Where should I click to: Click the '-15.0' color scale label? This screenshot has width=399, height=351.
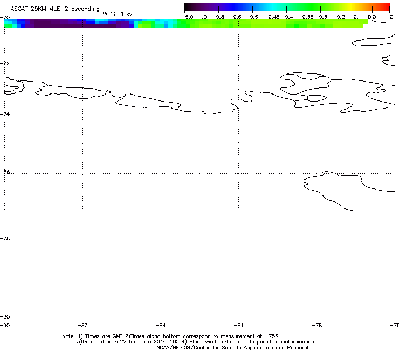(186, 17)
